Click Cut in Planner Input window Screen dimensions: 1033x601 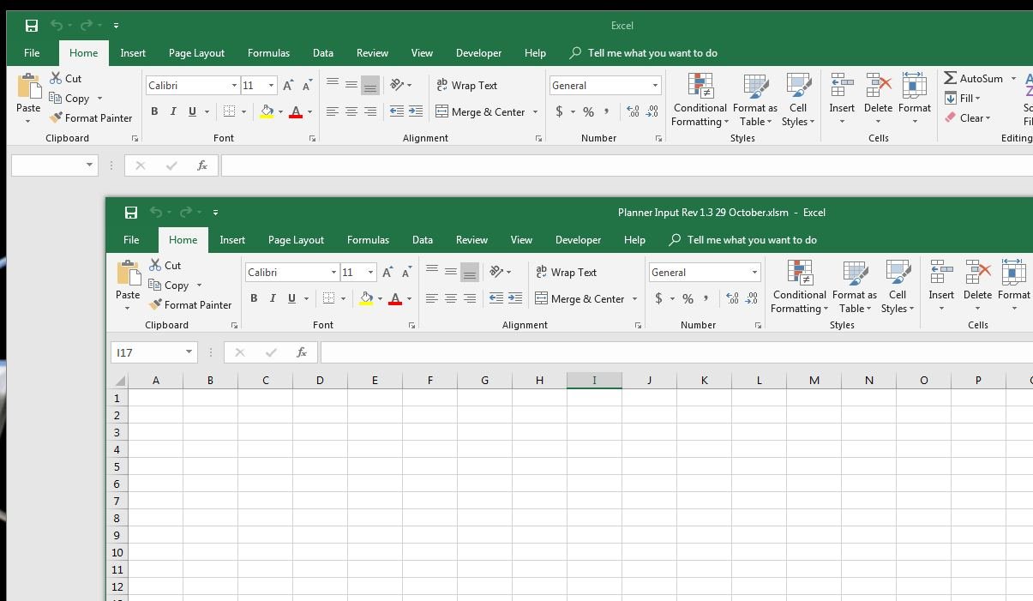coord(165,265)
